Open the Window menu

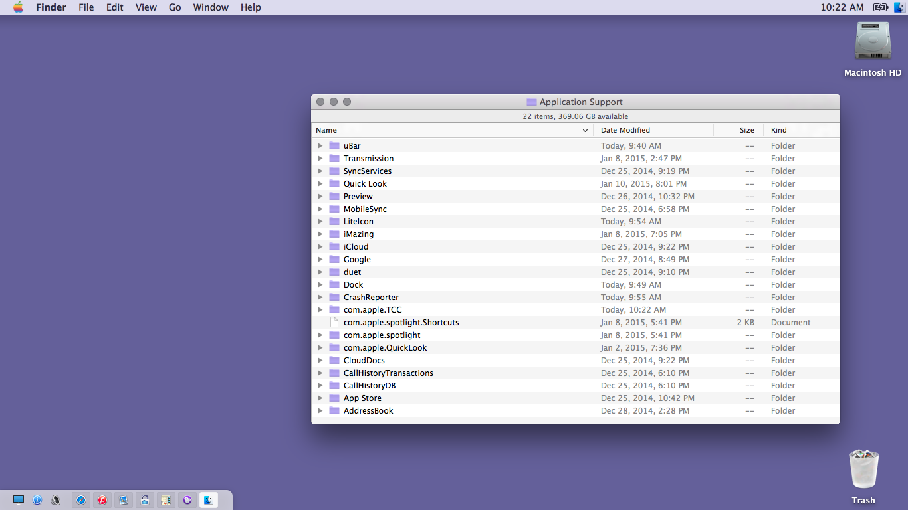[x=211, y=7]
